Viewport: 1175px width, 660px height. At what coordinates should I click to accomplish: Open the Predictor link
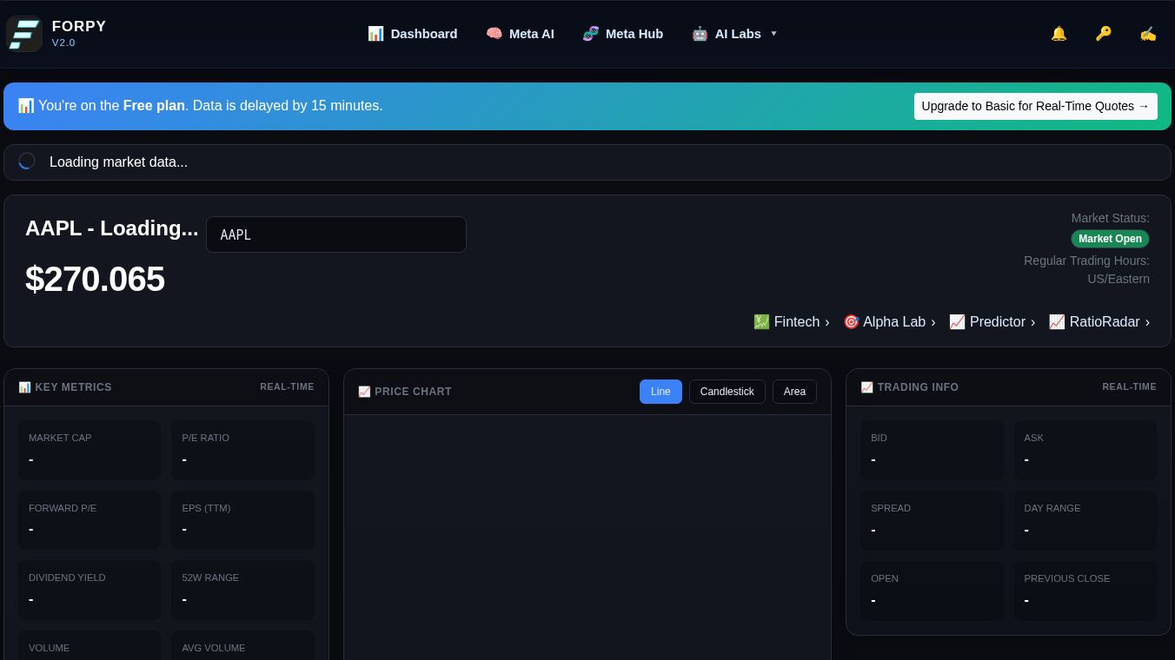(x=992, y=322)
